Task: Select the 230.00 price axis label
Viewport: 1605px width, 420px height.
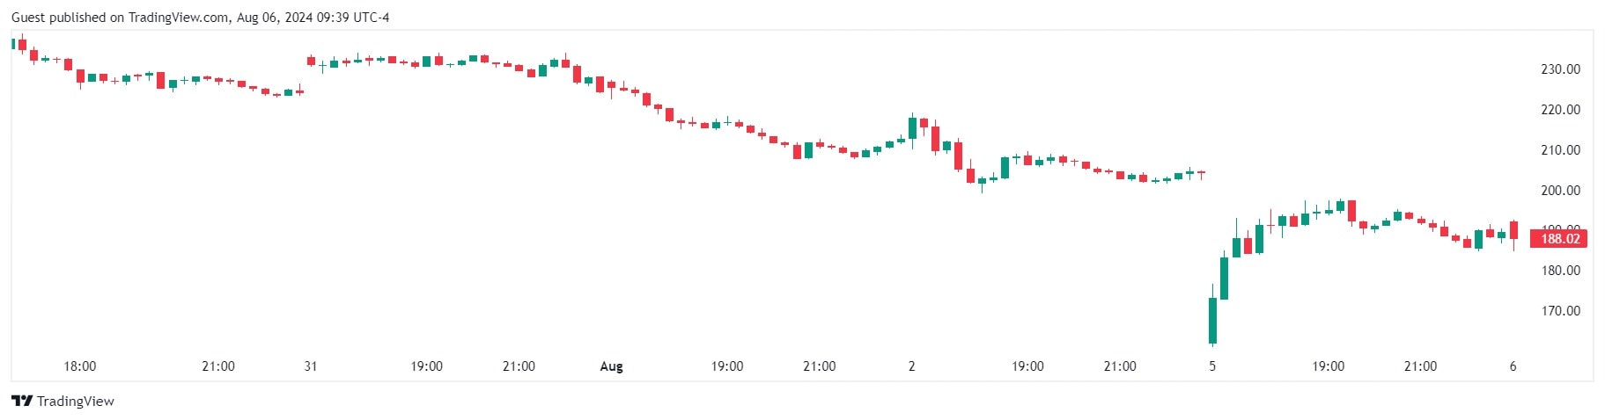Action: tap(1560, 69)
